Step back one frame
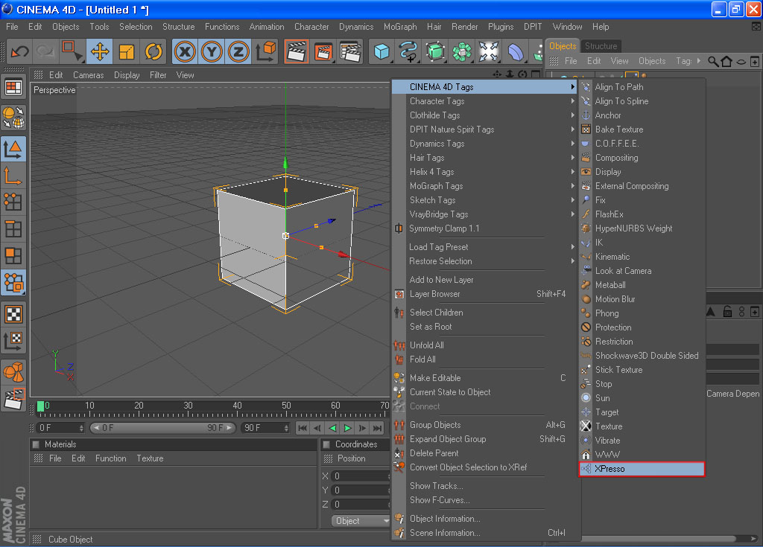 point(317,428)
